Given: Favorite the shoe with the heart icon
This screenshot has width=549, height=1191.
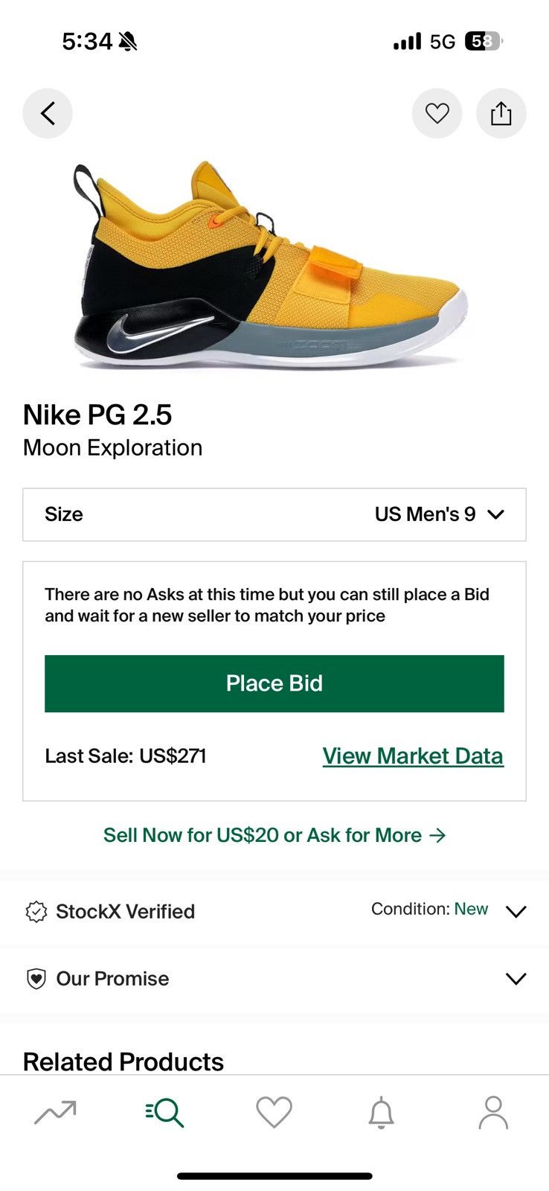Looking at the screenshot, I should (437, 114).
